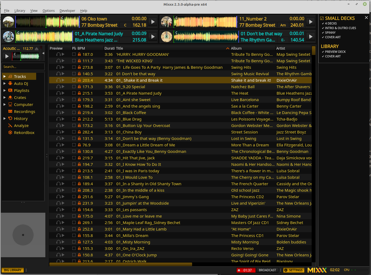Open the Options menu
Image resolution: width=371 pixels, height=275 pixels.
pos(49,11)
